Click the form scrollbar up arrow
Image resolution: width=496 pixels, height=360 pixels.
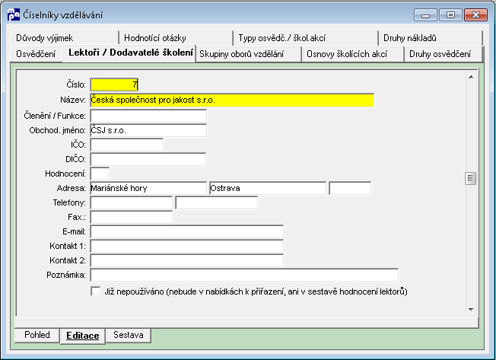click(x=471, y=77)
